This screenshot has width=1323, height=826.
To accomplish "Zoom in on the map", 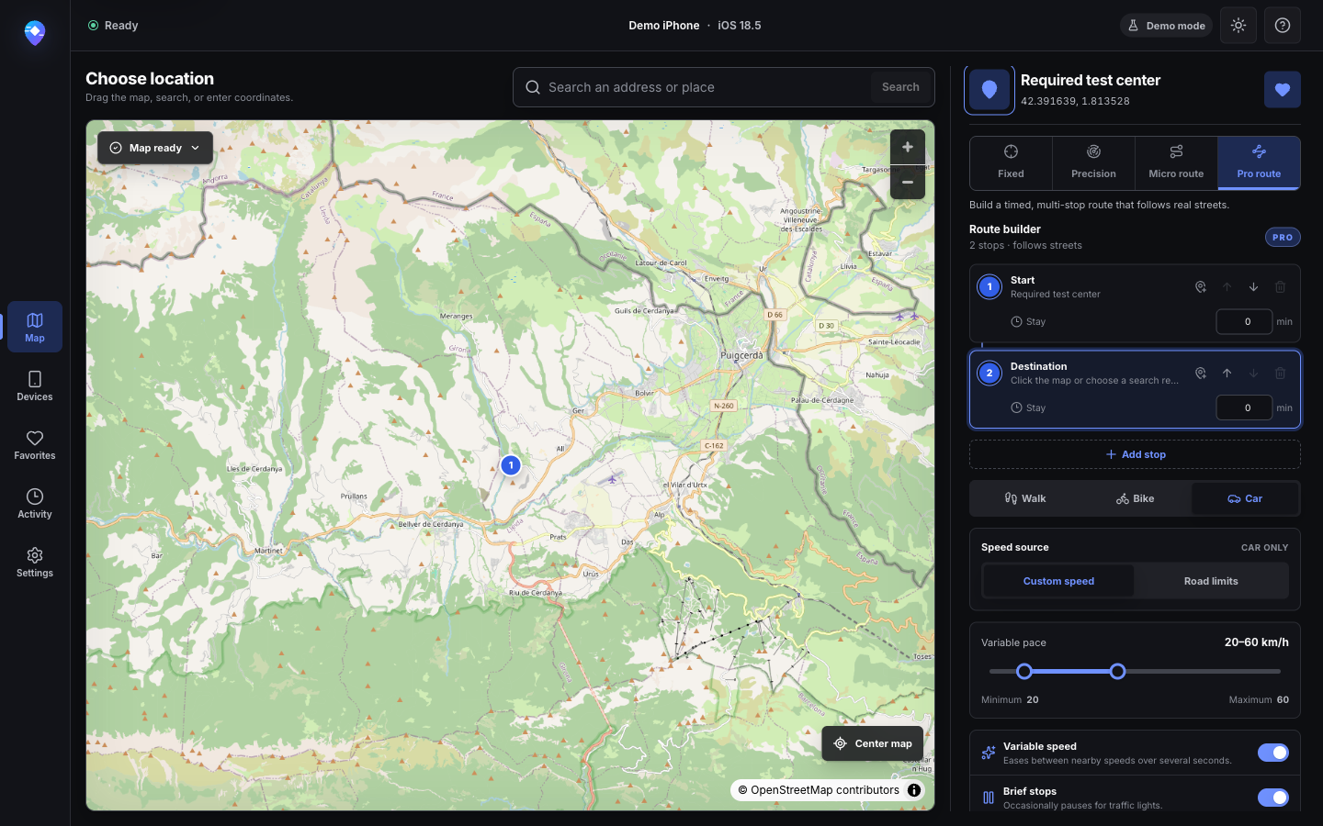I will (x=908, y=147).
